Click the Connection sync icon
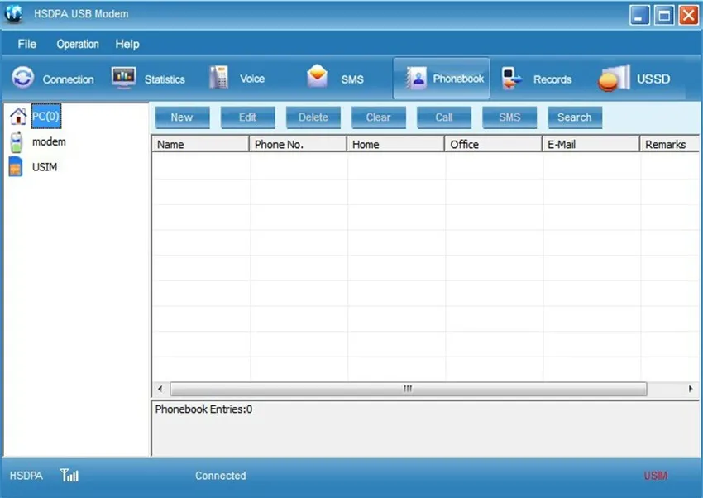Image resolution: width=703 pixels, height=498 pixels. [23, 78]
